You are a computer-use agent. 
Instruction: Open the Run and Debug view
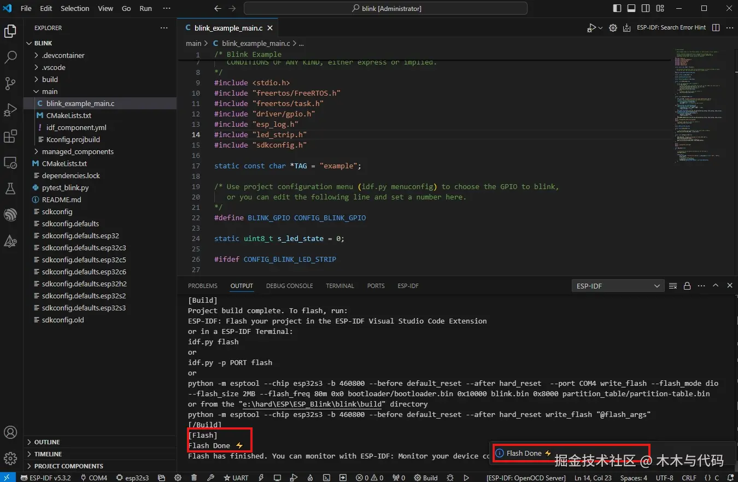(x=10, y=110)
